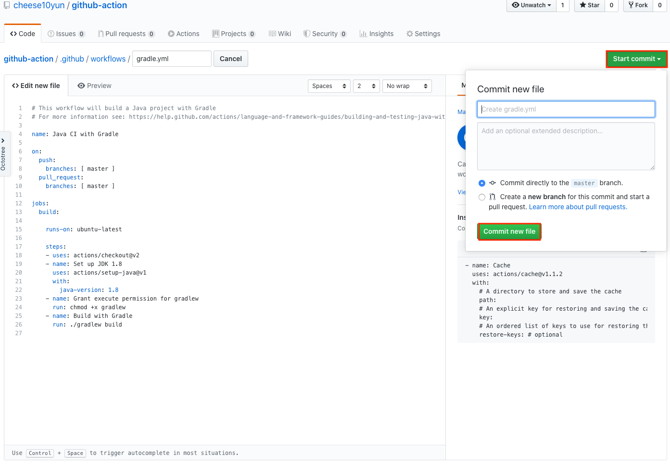Open Learn more about pull requests link
Screen dimensions: 670x466
coord(578,207)
